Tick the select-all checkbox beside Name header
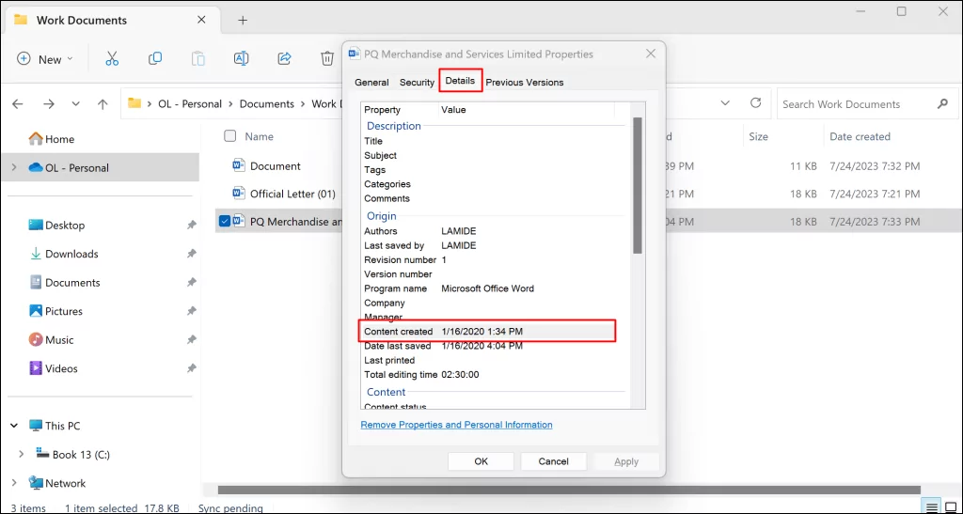The image size is (963, 514). tap(230, 136)
